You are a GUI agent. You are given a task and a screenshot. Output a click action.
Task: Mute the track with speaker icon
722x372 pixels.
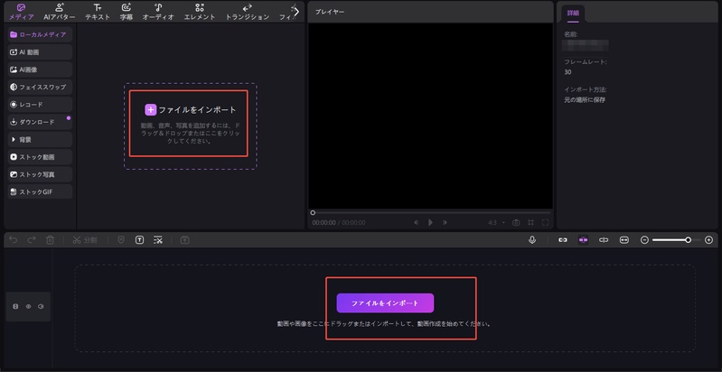(41, 306)
